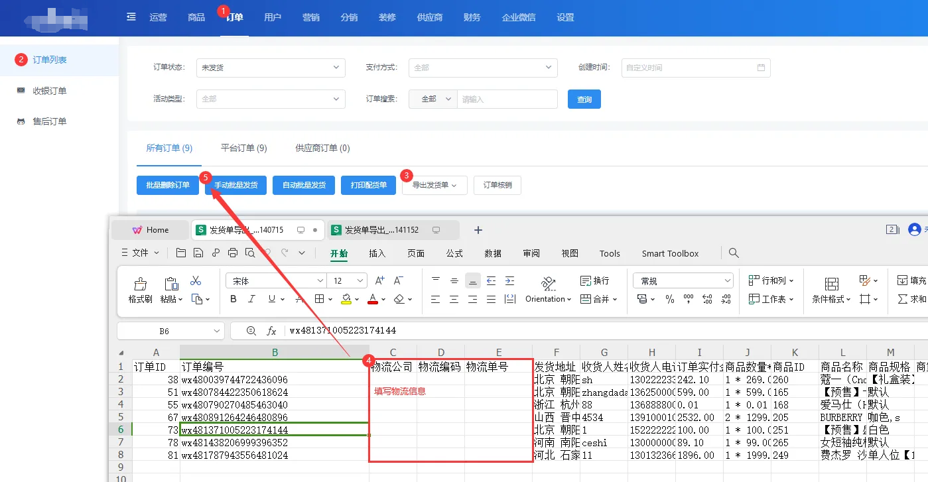Open the font size 12 dropdown
This screenshot has width=928, height=482.
tap(348, 281)
